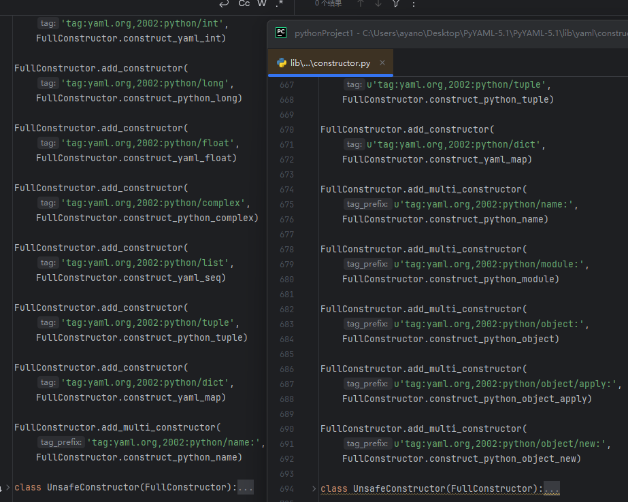Close the constructor.py editor tab
This screenshot has width=628, height=502.
click(x=382, y=63)
